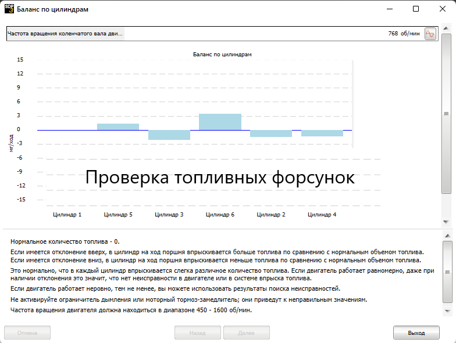
Task: Select the Частота вращения коленчатого вала row
Action: tap(222, 34)
